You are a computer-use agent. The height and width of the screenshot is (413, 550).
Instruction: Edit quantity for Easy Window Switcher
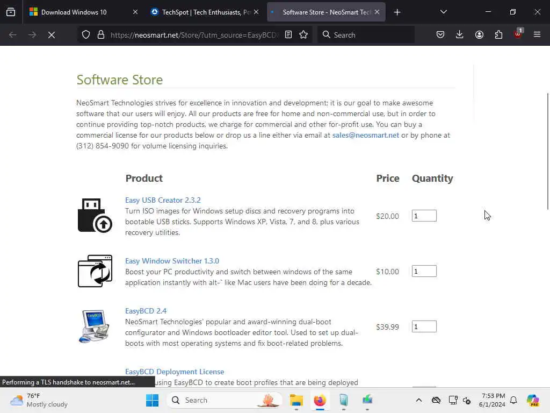coord(424,271)
